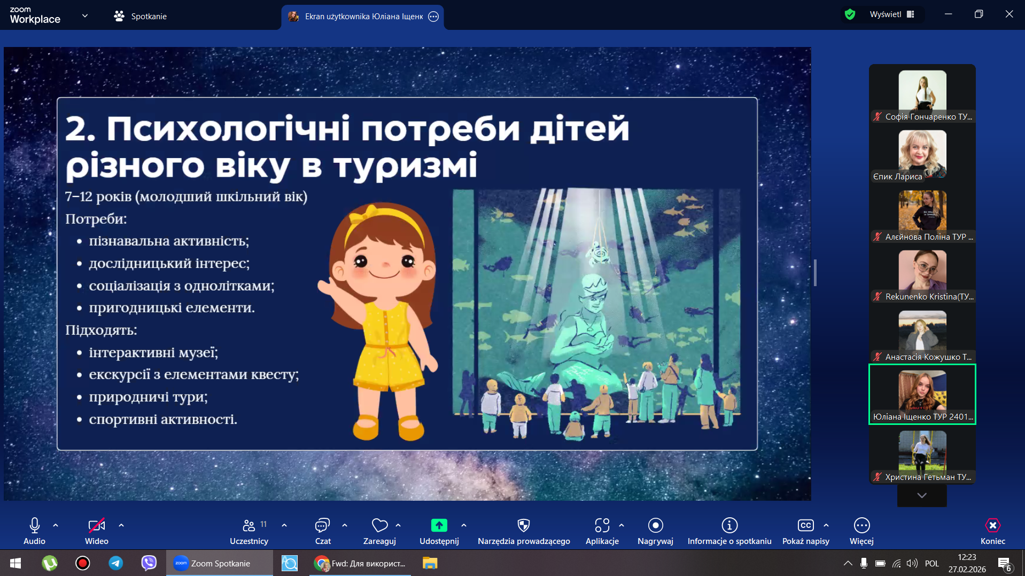The width and height of the screenshot is (1025, 576).
Task: Toggle the Audio microphone mute
Action: pyautogui.click(x=34, y=531)
